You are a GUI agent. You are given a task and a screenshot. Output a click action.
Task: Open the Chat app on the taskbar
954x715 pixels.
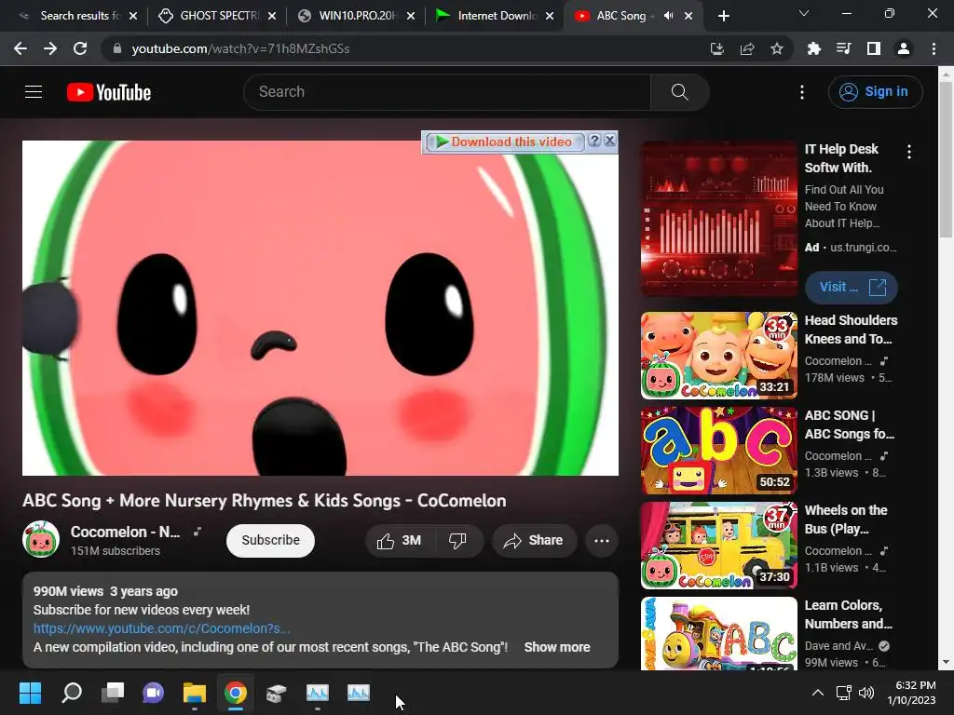coord(154,693)
